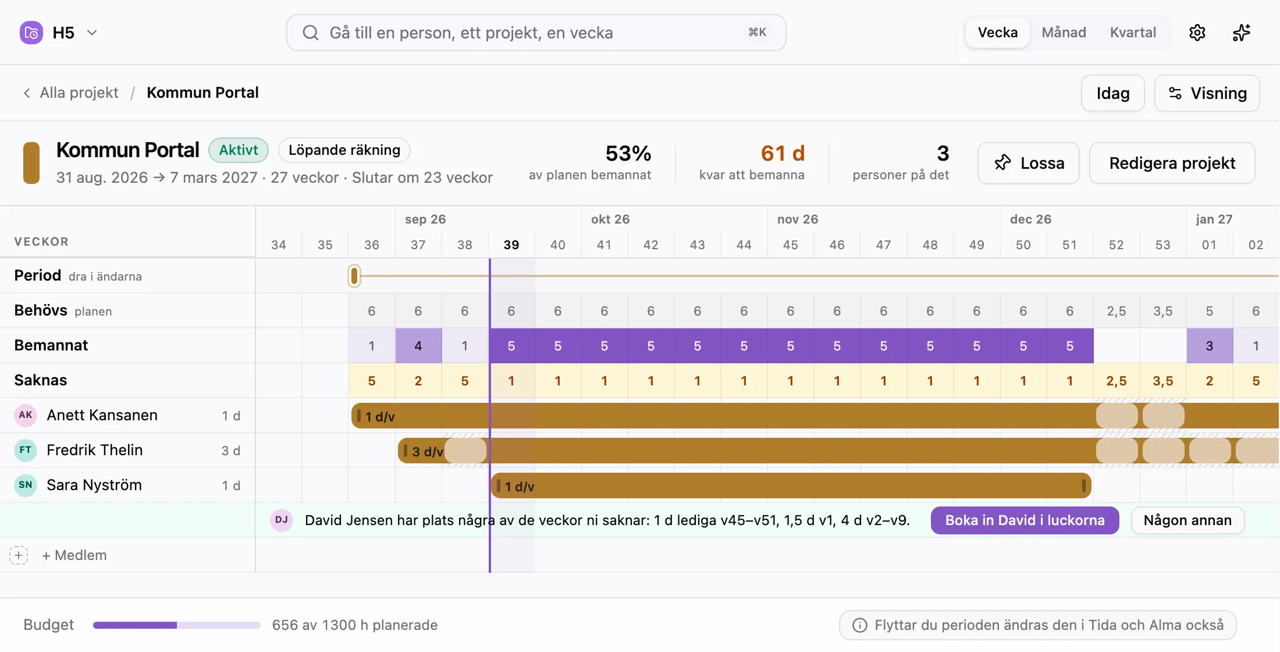Click the info icon in the period notice

(859, 625)
